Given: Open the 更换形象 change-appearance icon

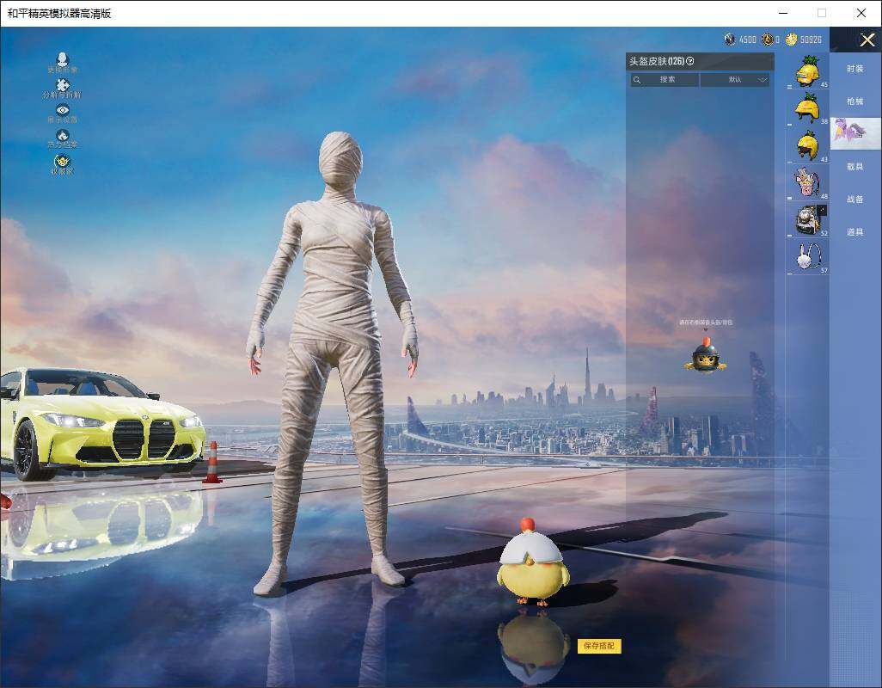Looking at the screenshot, I should (63, 59).
